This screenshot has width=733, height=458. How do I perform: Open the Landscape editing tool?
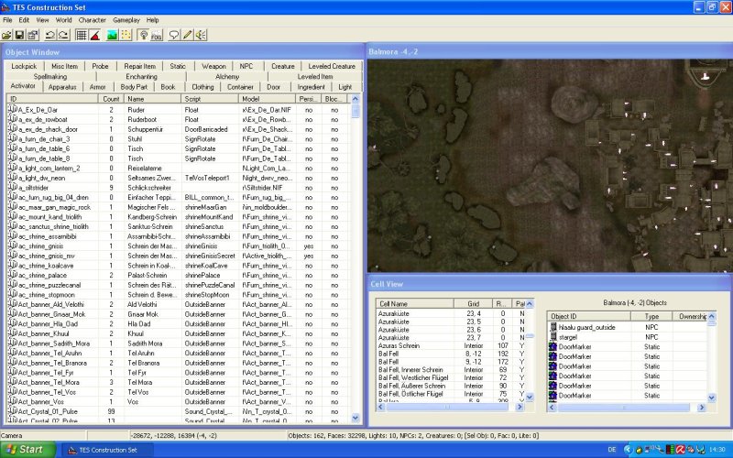tap(112, 35)
